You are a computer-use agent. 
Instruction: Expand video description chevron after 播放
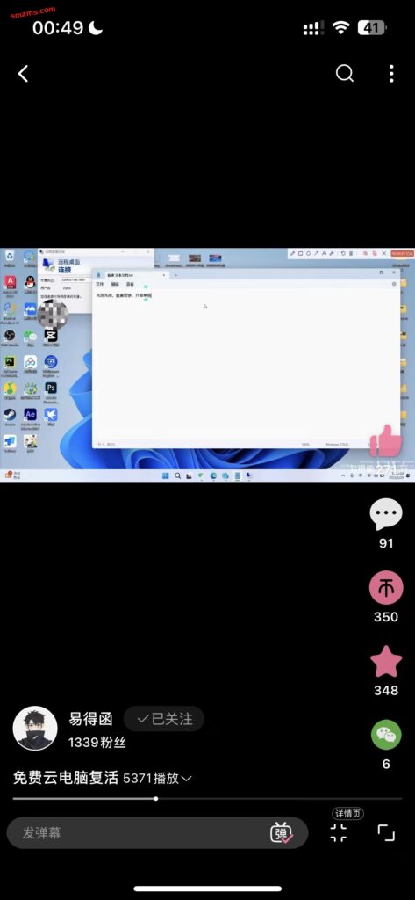[186, 779]
